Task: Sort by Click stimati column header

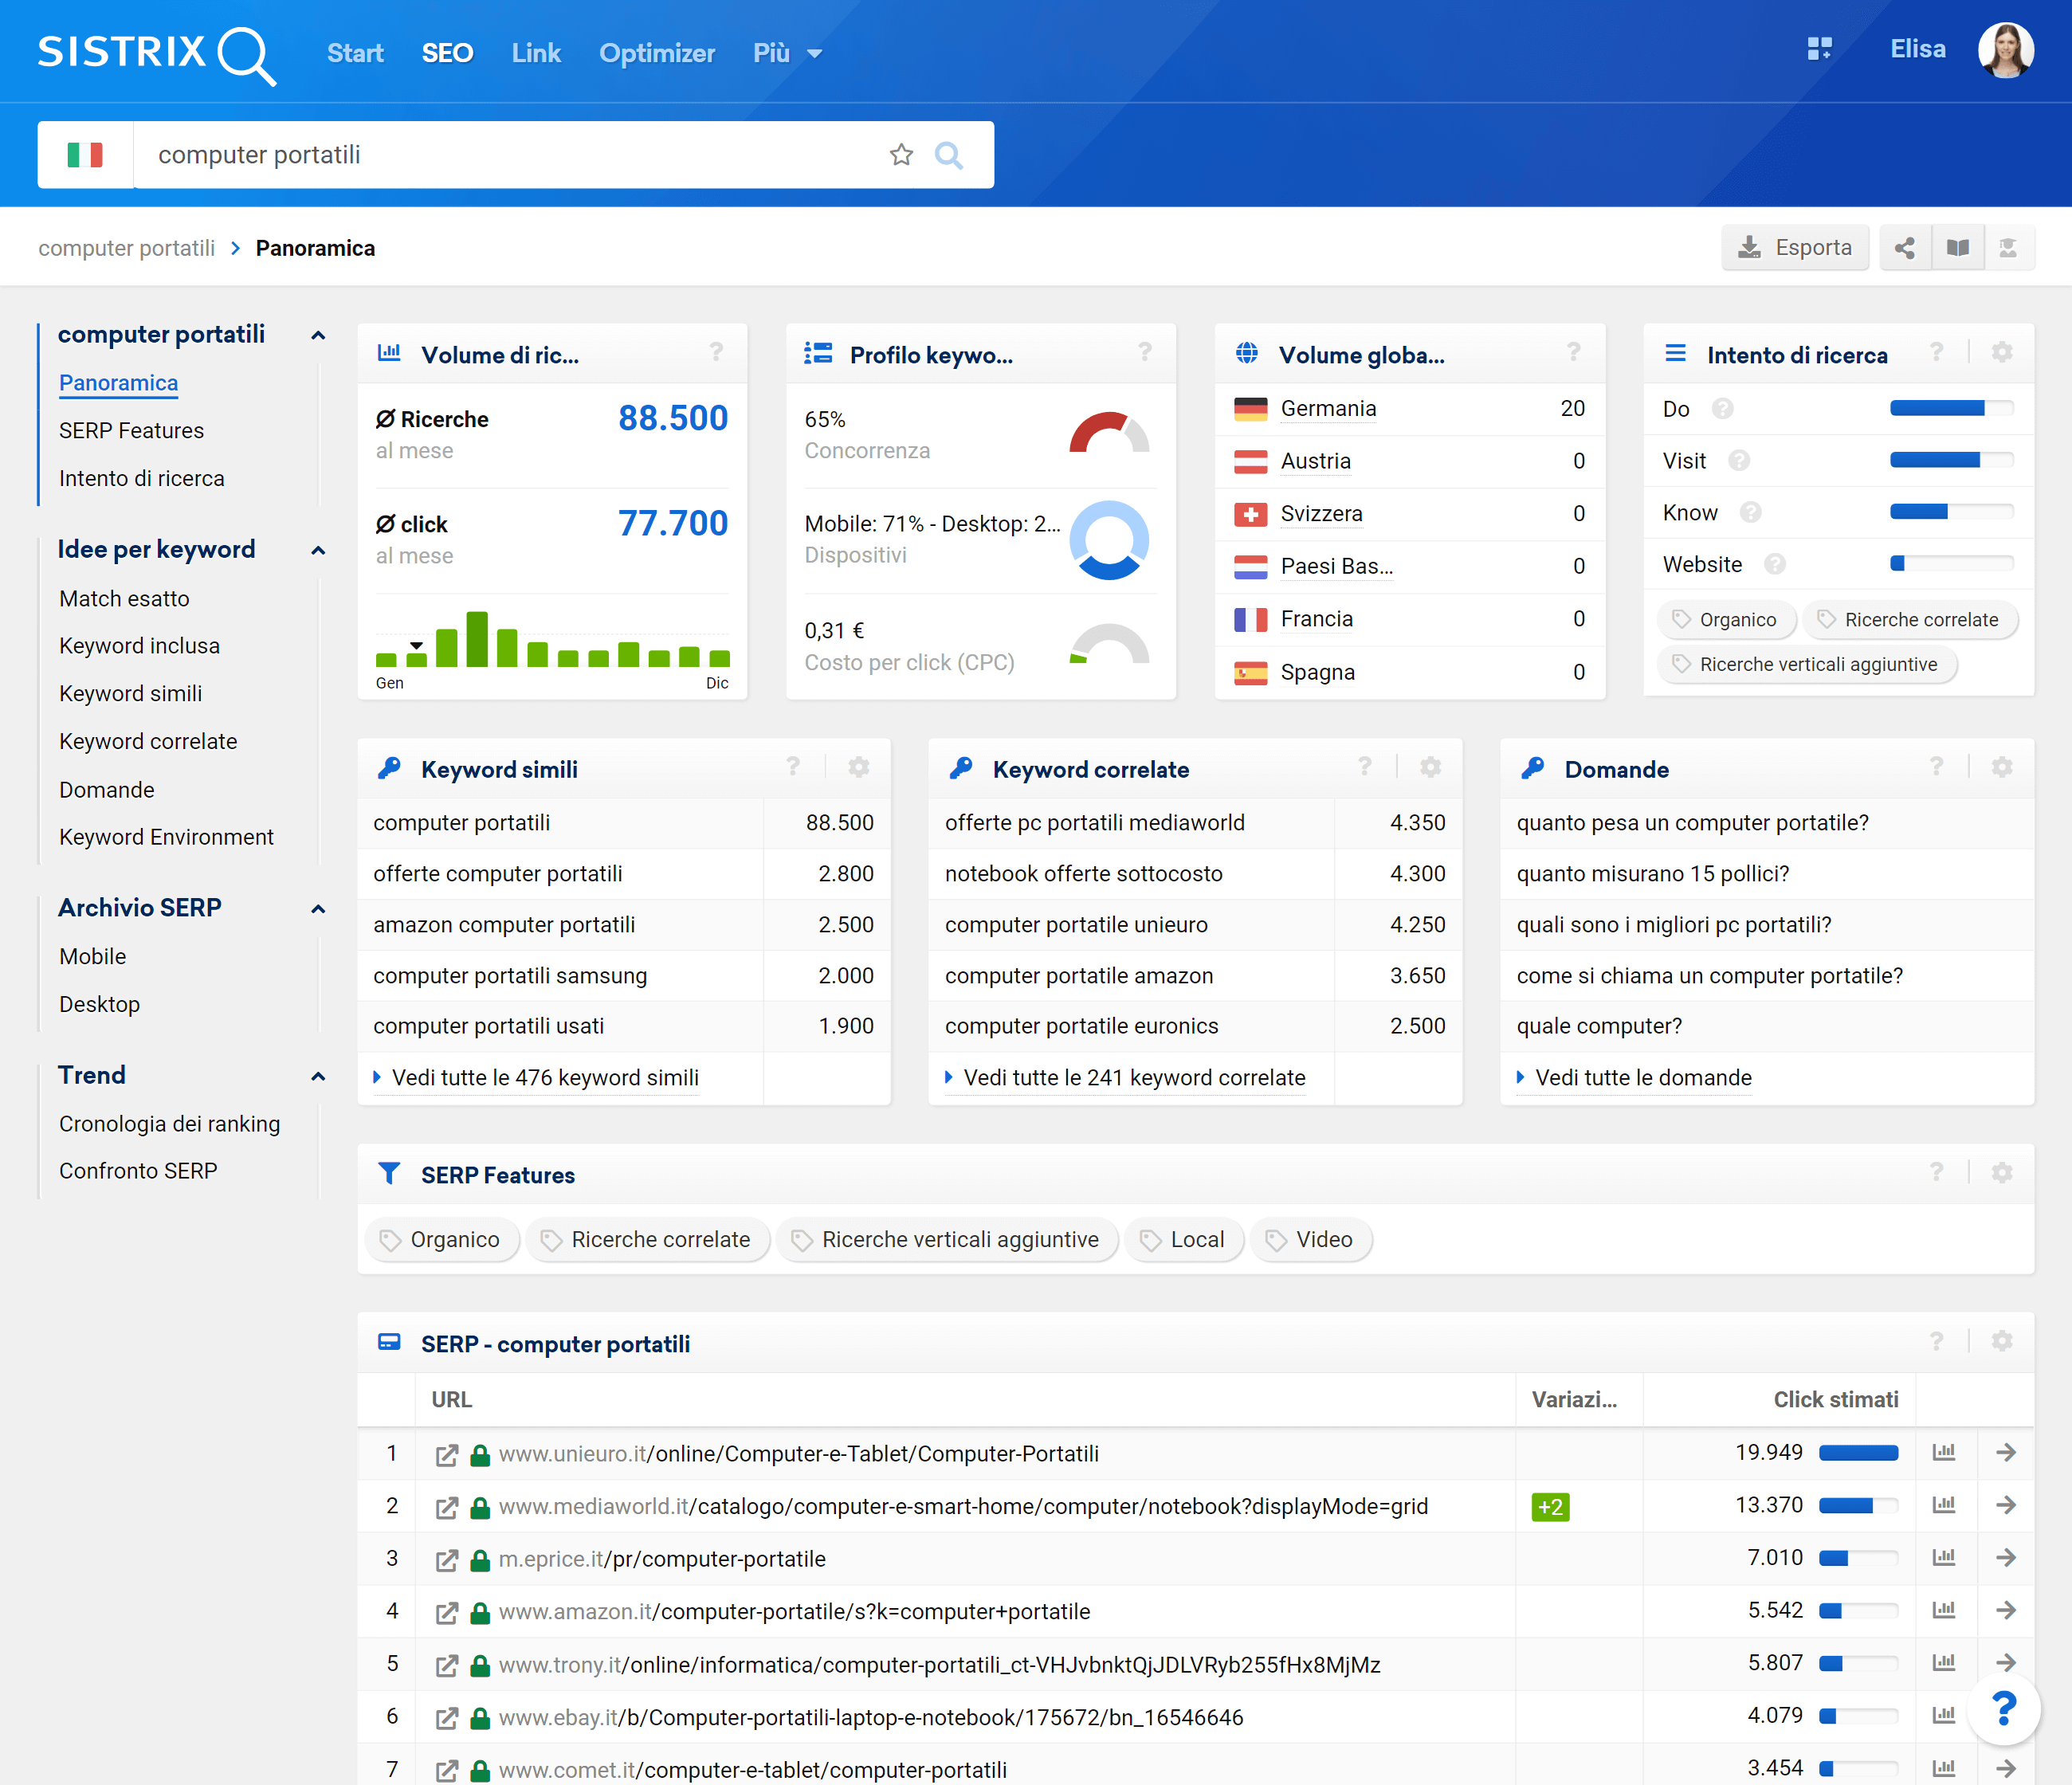Action: (1835, 1400)
